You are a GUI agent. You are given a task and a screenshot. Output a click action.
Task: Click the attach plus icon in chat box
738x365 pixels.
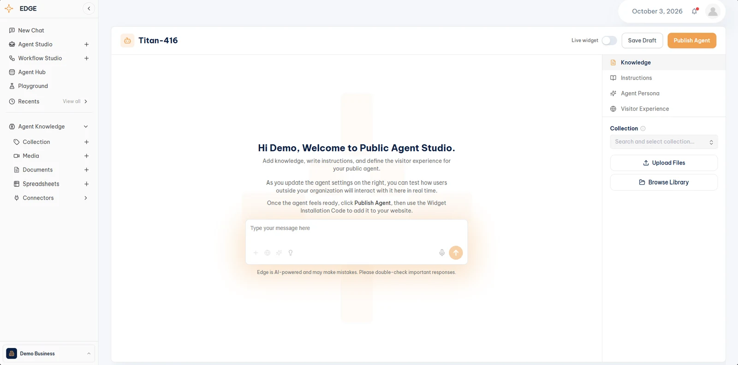coord(256,253)
